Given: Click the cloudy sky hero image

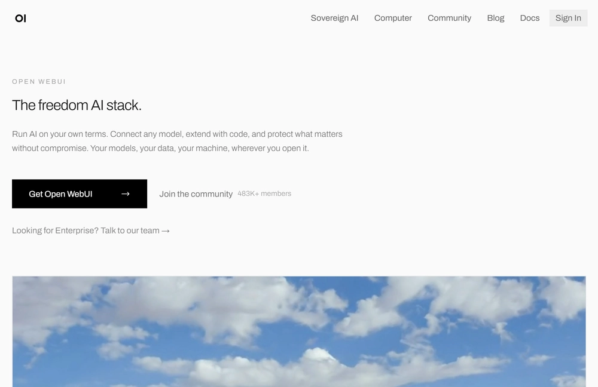Looking at the screenshot, I should click(x=299, y=331).
